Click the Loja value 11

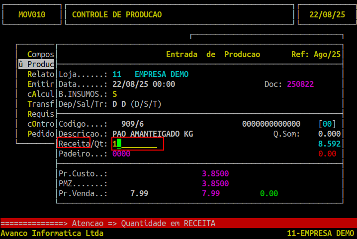point(117,74)
